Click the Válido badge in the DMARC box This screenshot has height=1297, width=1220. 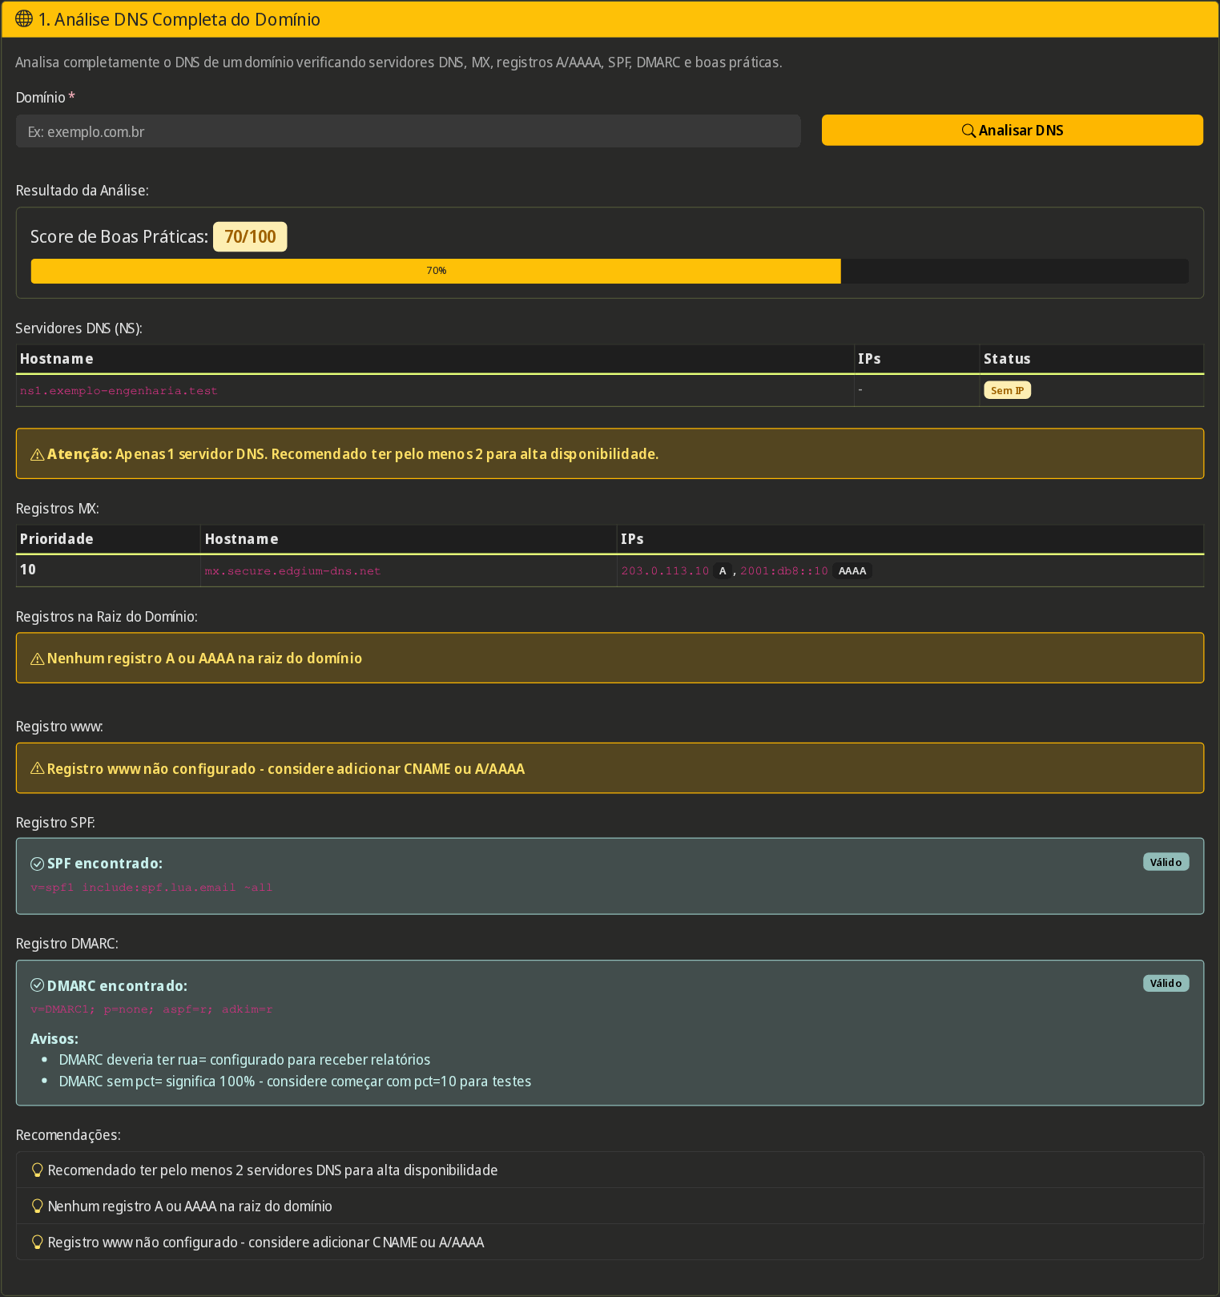pos(1166,983)
